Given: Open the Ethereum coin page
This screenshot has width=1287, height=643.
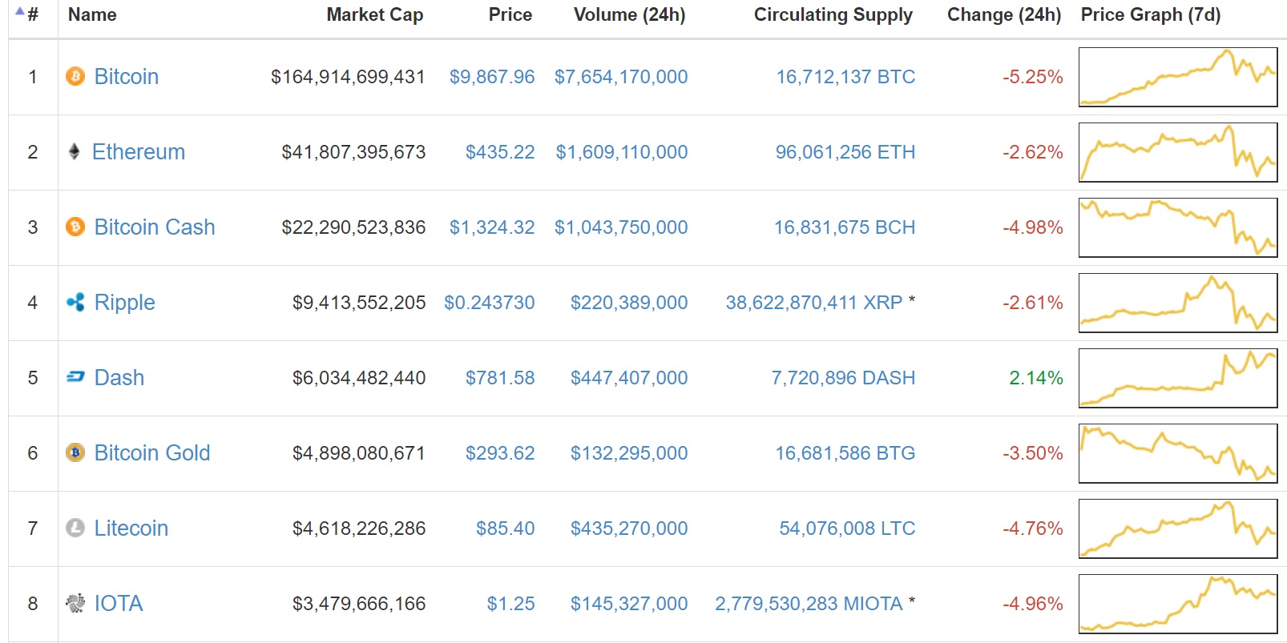Looking at the screenshot, I should coord(139,151).
